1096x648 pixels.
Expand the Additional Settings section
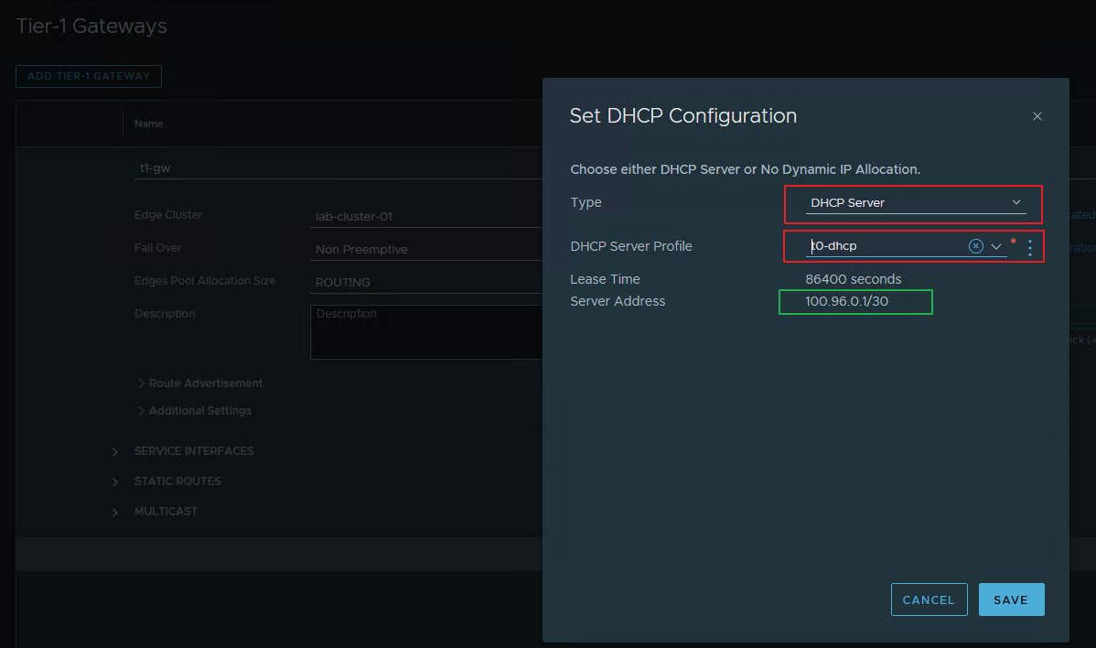pos(200,410)
